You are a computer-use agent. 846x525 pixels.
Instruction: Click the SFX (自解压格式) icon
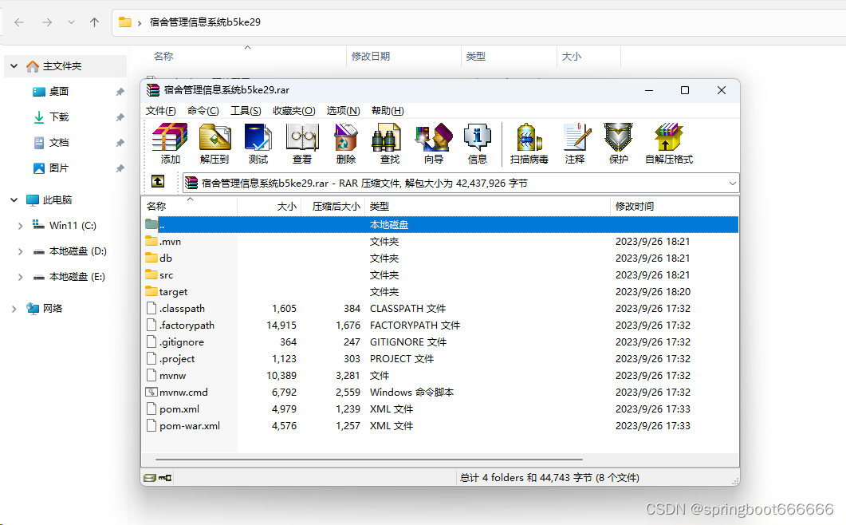click(x=669, y=143)
